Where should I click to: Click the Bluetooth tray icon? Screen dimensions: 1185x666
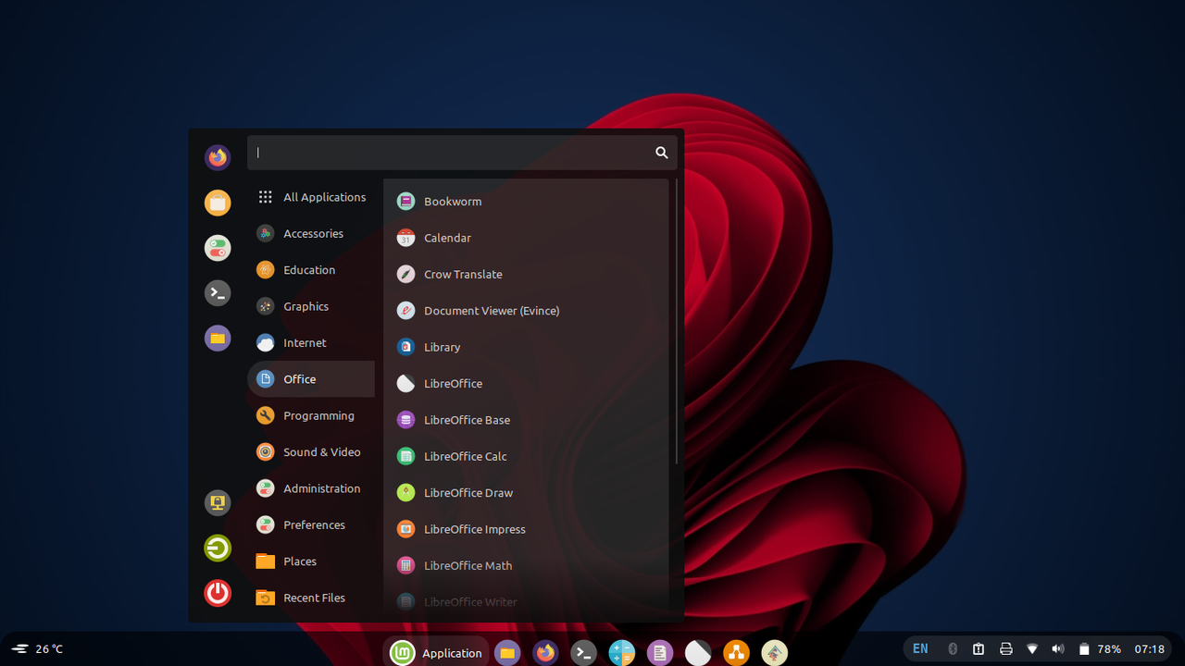(952, 649)
